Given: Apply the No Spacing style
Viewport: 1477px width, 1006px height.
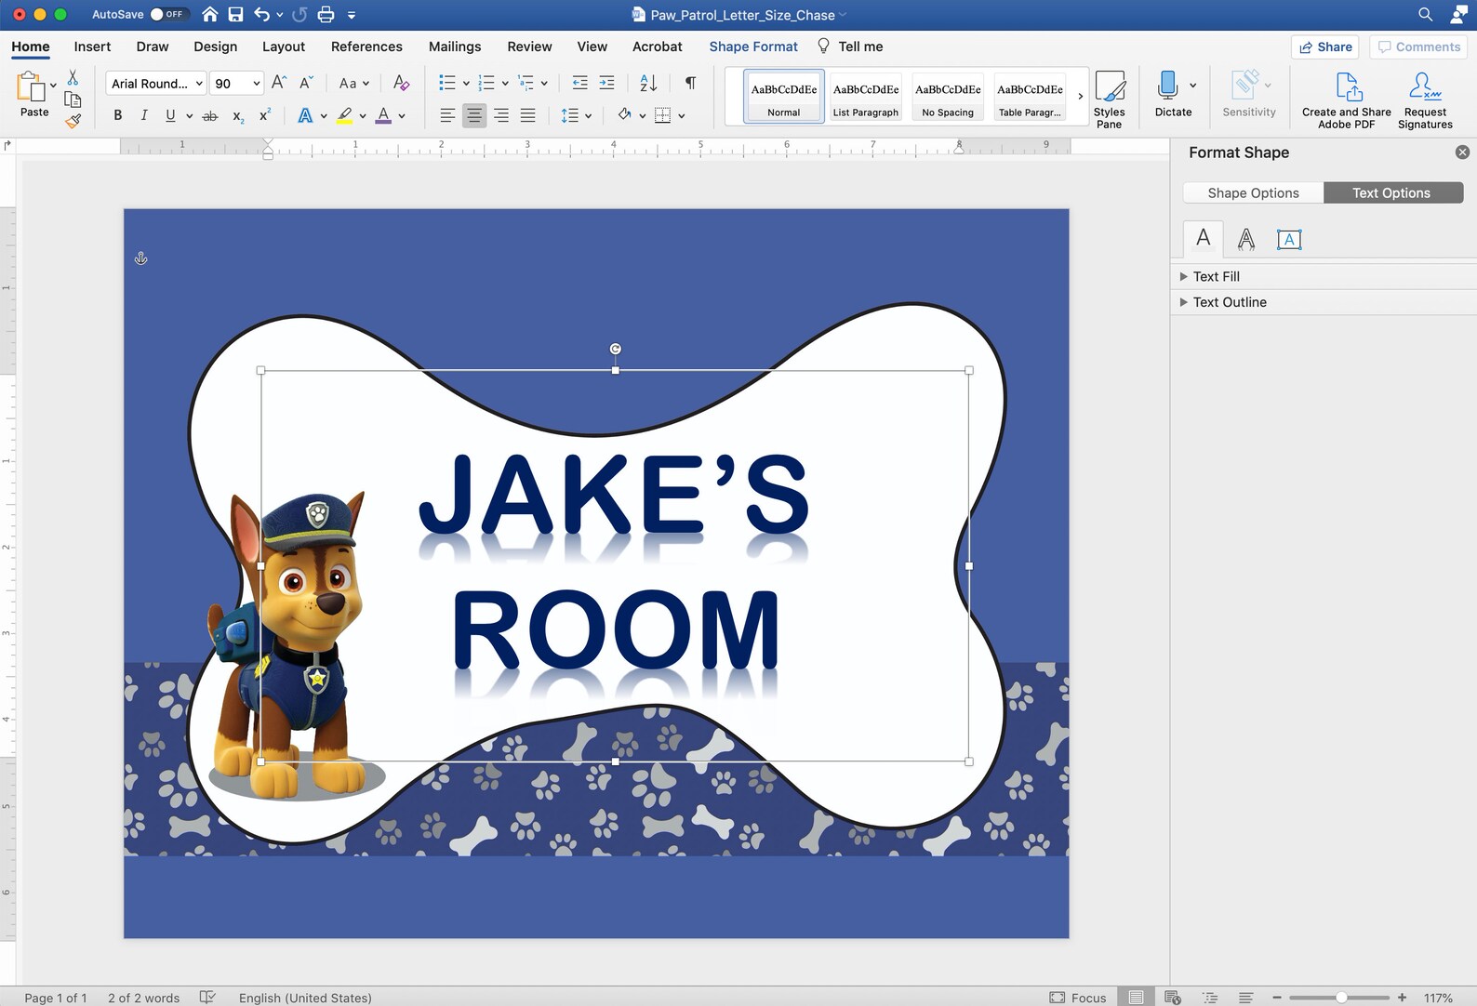Looking at the screenshot, I should tap(948, 96).
